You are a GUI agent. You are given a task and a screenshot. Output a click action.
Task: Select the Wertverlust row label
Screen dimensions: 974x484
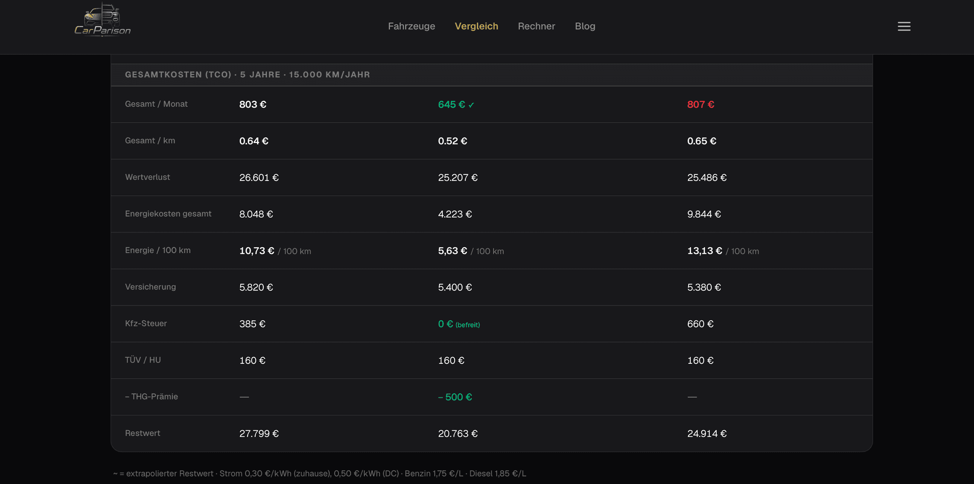pyautogui.click(x=148, y=177)
